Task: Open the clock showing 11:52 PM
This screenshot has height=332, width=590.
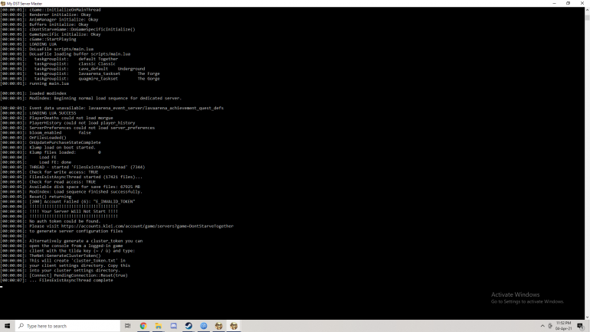Action: click(x=565, y=326)
